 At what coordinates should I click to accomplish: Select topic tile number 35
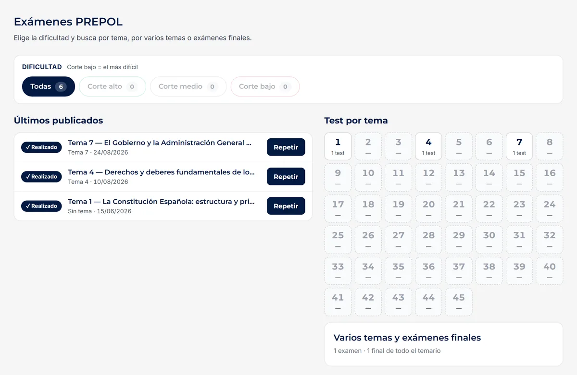398,271
